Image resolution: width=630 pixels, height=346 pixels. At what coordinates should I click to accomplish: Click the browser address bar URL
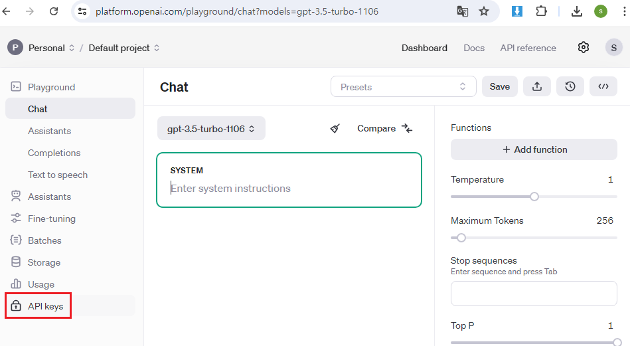(x=237, y=11)
